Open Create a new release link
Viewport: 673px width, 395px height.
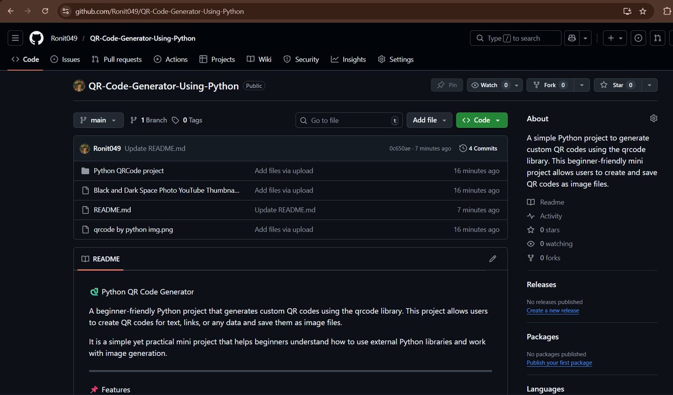553,310
